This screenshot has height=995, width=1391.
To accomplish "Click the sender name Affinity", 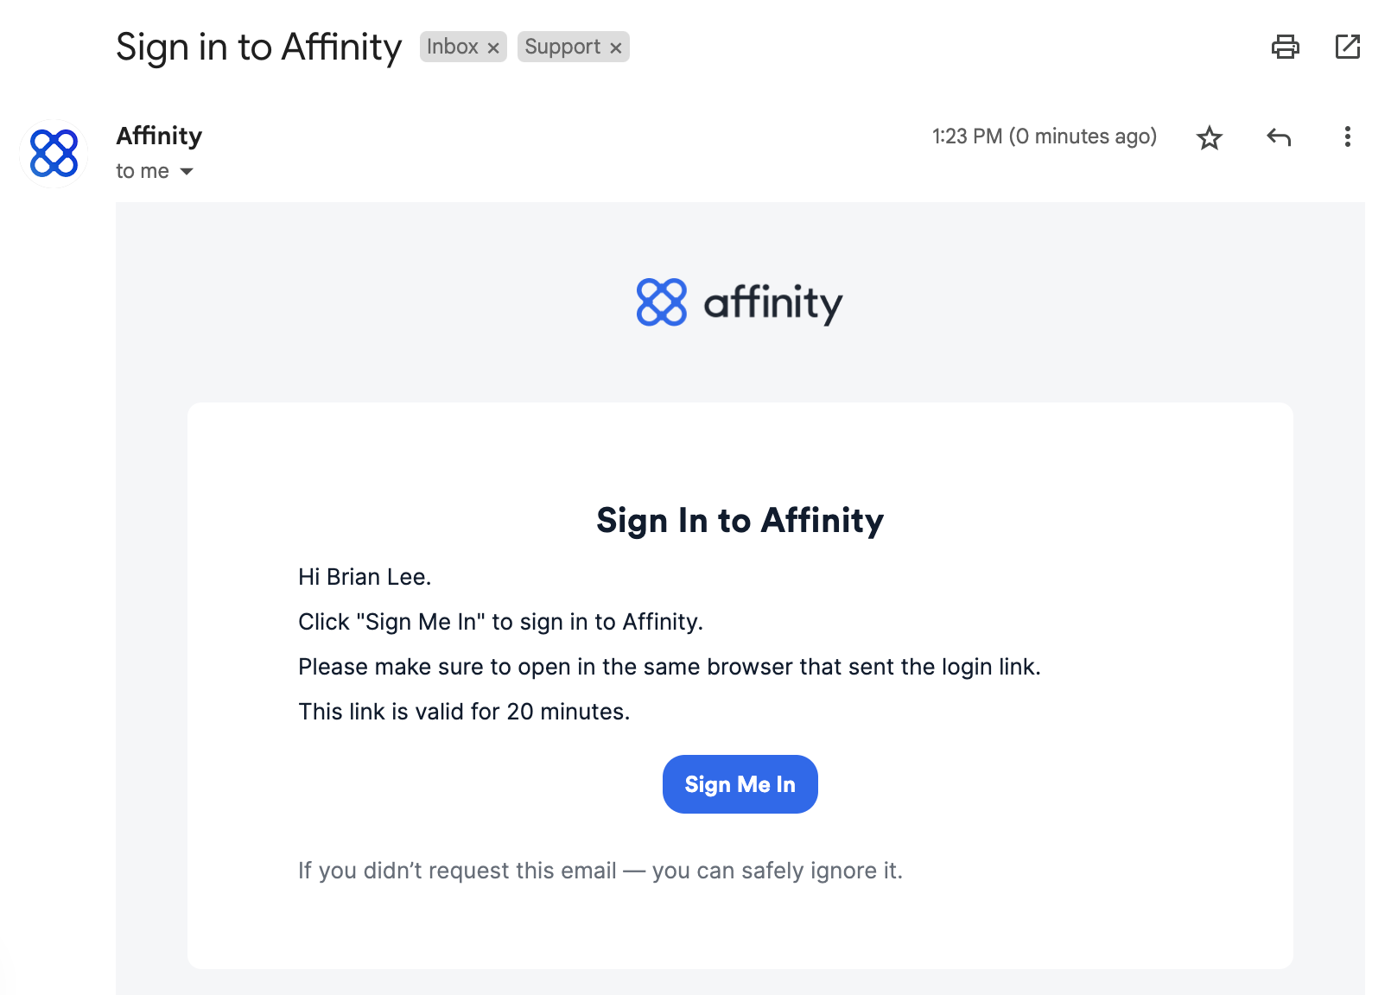I will (x=159, y=136).
